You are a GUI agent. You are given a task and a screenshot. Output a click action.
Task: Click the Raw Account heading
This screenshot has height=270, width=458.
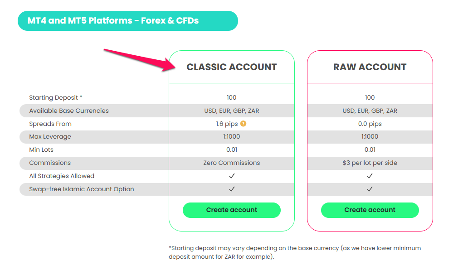(x=370, y=67)
